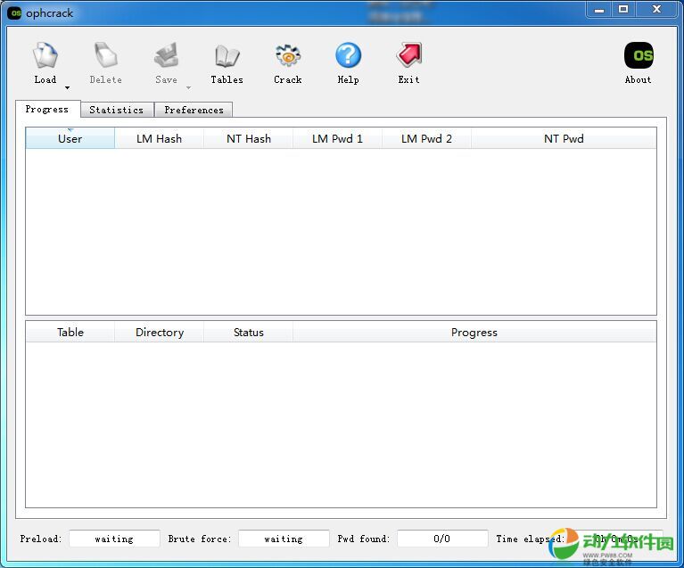684x568 pixels.
Task: Click the Delete toolbar icon
Action: pos(105,56)
